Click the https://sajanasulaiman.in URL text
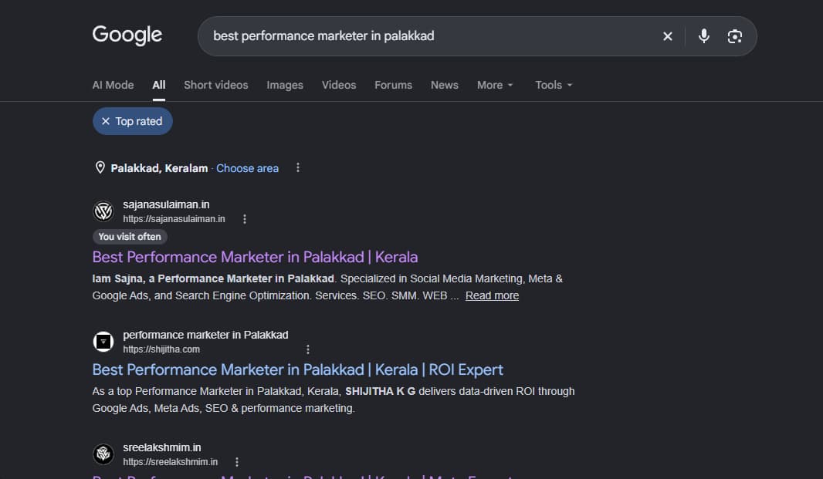The image size is (823, 479). [174, 219]
